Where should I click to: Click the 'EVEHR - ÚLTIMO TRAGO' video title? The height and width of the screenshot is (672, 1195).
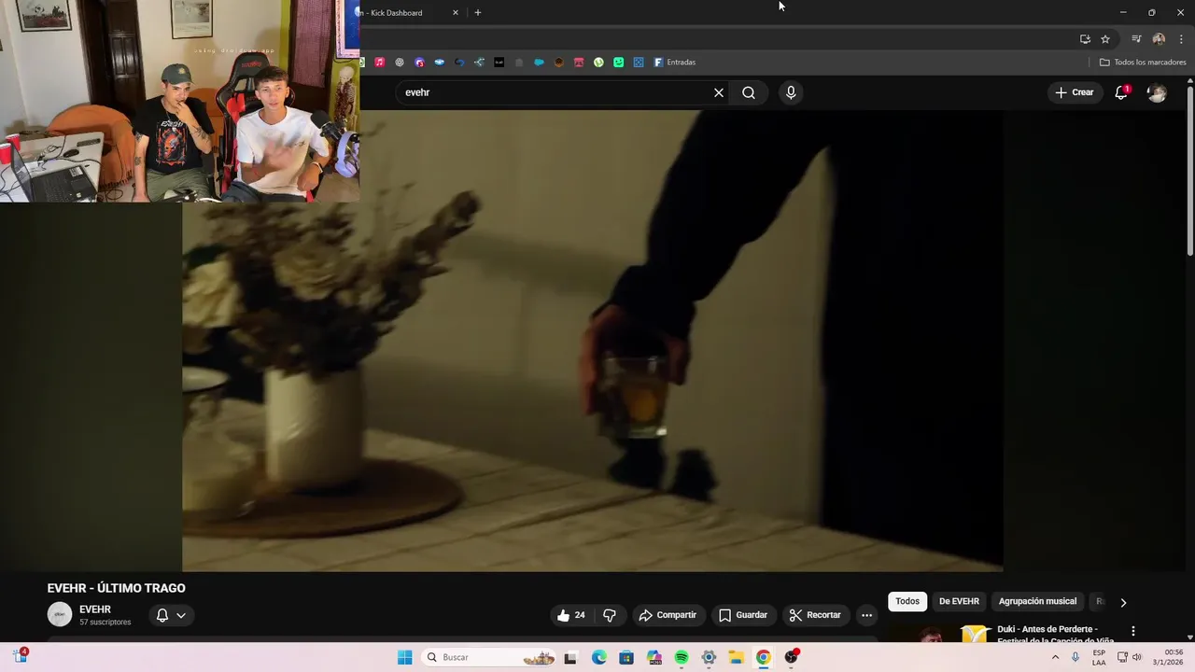click(117, 588)
